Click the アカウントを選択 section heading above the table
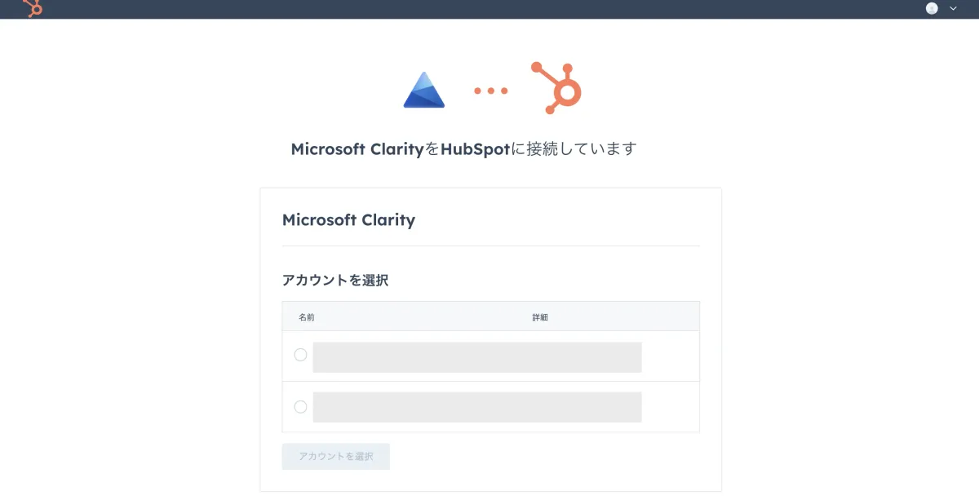 click(x=335, y=280)
